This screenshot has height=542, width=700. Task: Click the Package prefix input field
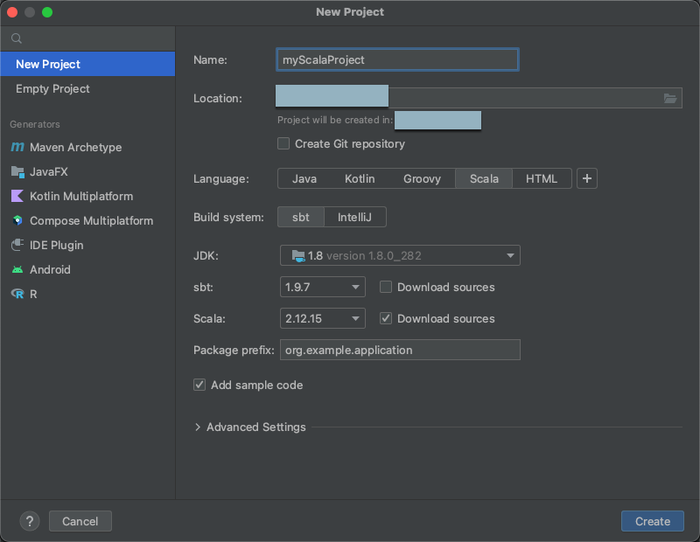(x=399, y=350)
